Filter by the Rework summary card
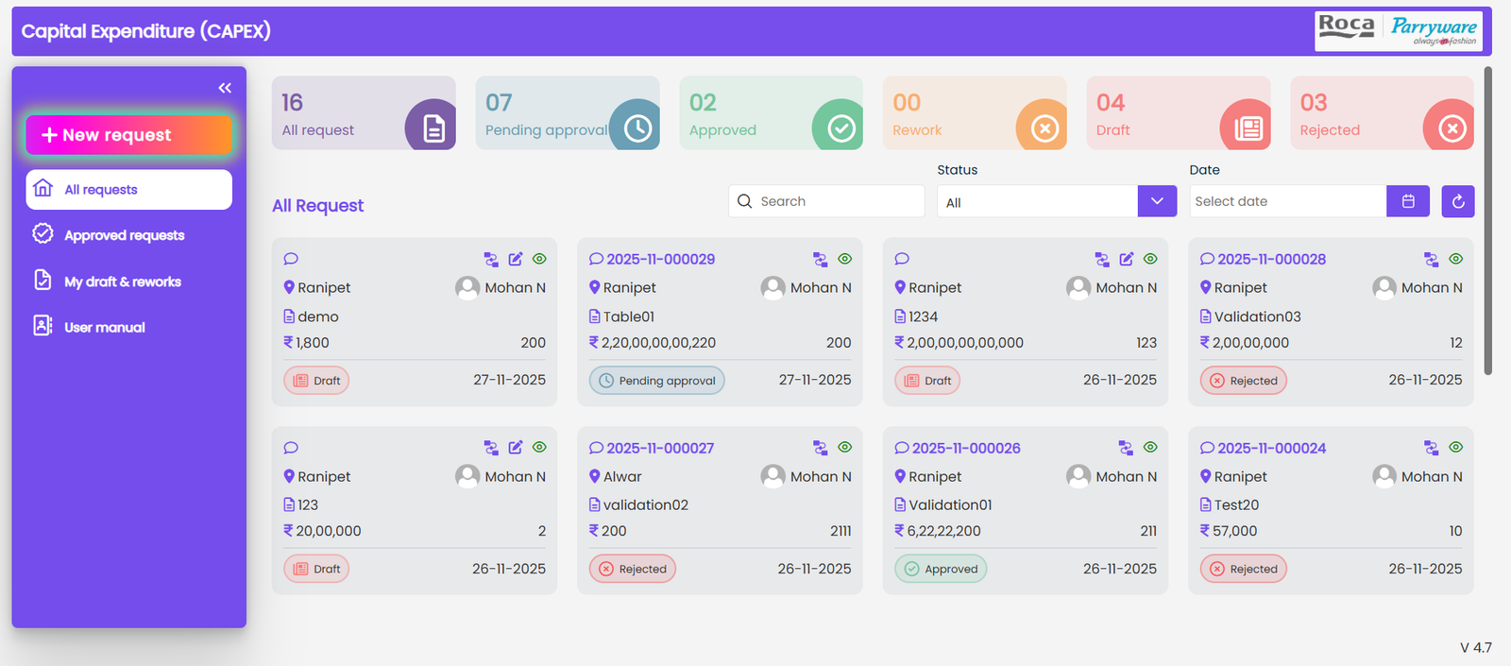Image resolution: width=1511 pixels, height=666 pixels. [x=975, y=113]
